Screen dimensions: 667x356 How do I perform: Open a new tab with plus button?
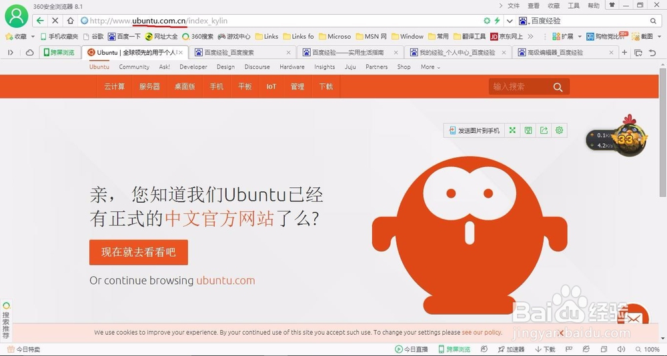(624, 52)
